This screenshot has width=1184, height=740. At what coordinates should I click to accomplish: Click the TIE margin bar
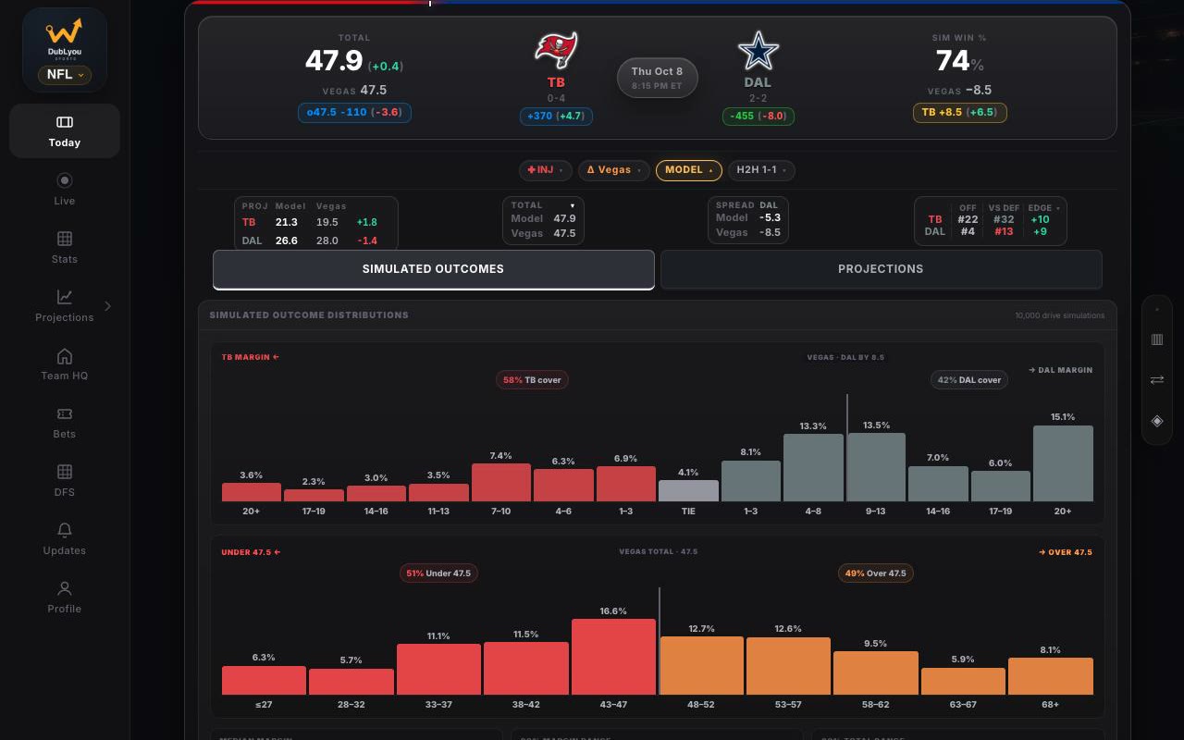[688, 491]
